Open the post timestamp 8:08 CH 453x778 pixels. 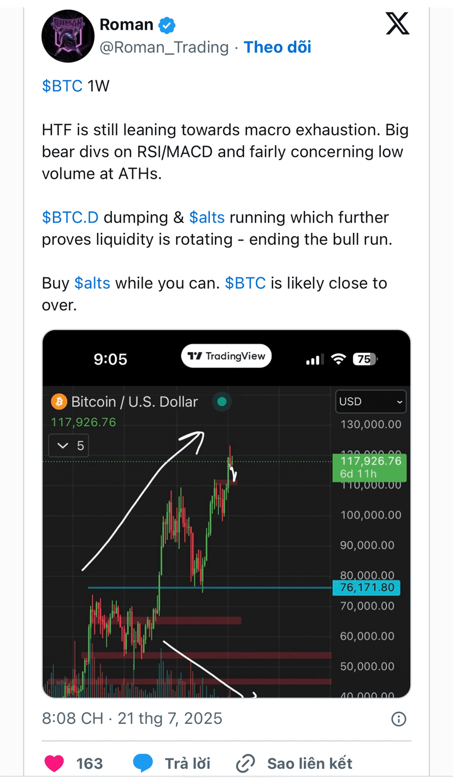coord(73,718)
